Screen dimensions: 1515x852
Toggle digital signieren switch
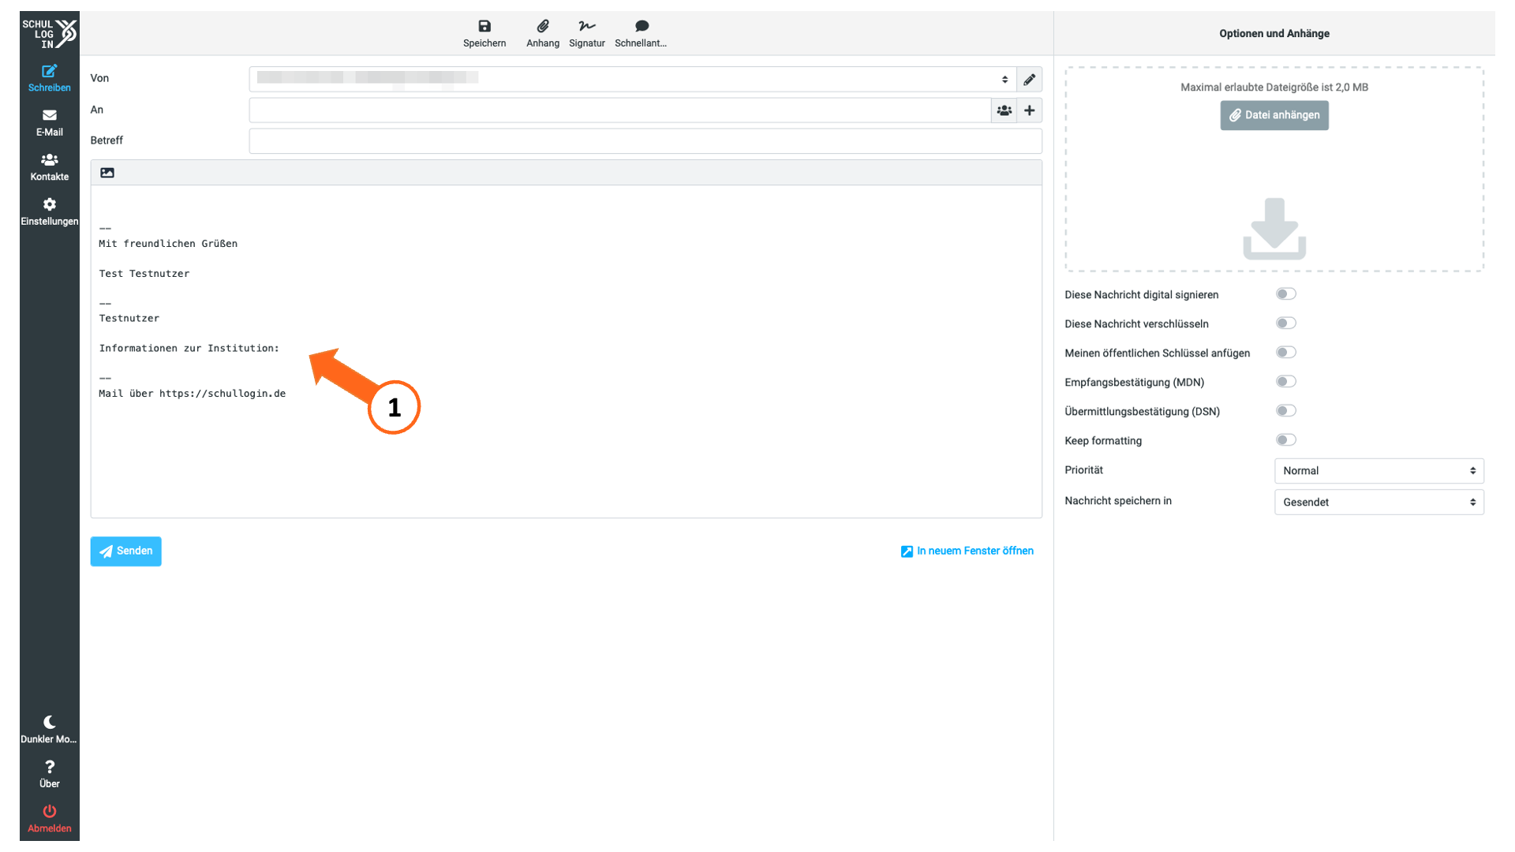click(x=1285, y=294)
